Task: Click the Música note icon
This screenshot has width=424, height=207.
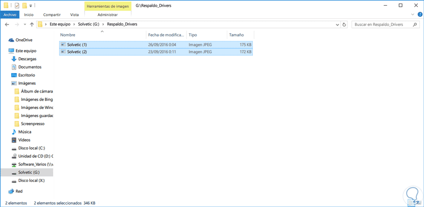Action: tap(14, 132)
